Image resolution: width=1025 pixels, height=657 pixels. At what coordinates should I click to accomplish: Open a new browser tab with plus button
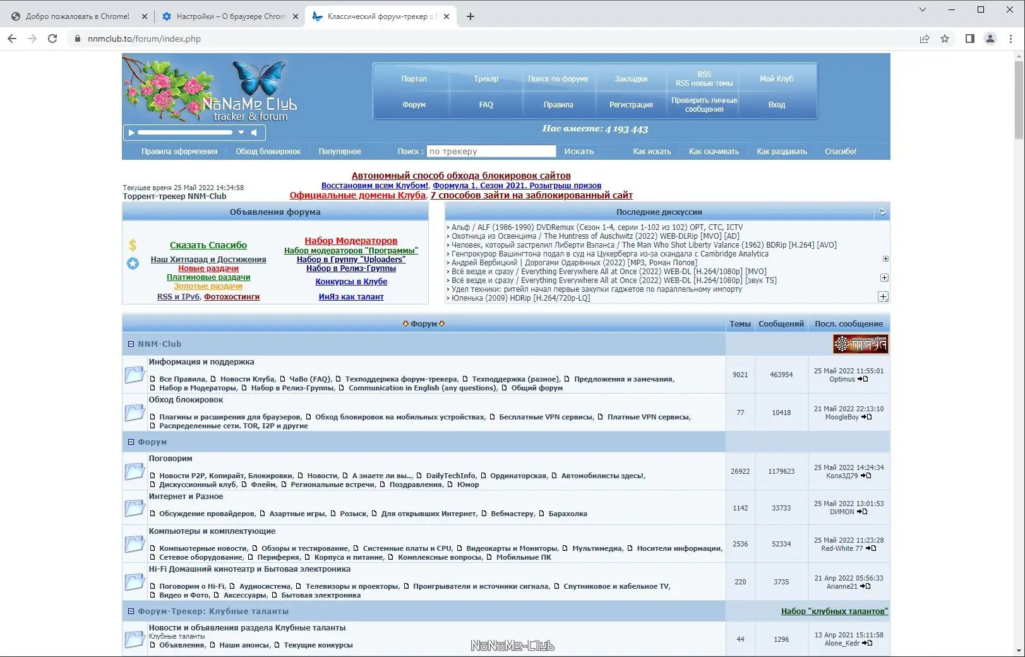[x=471, y=16]
